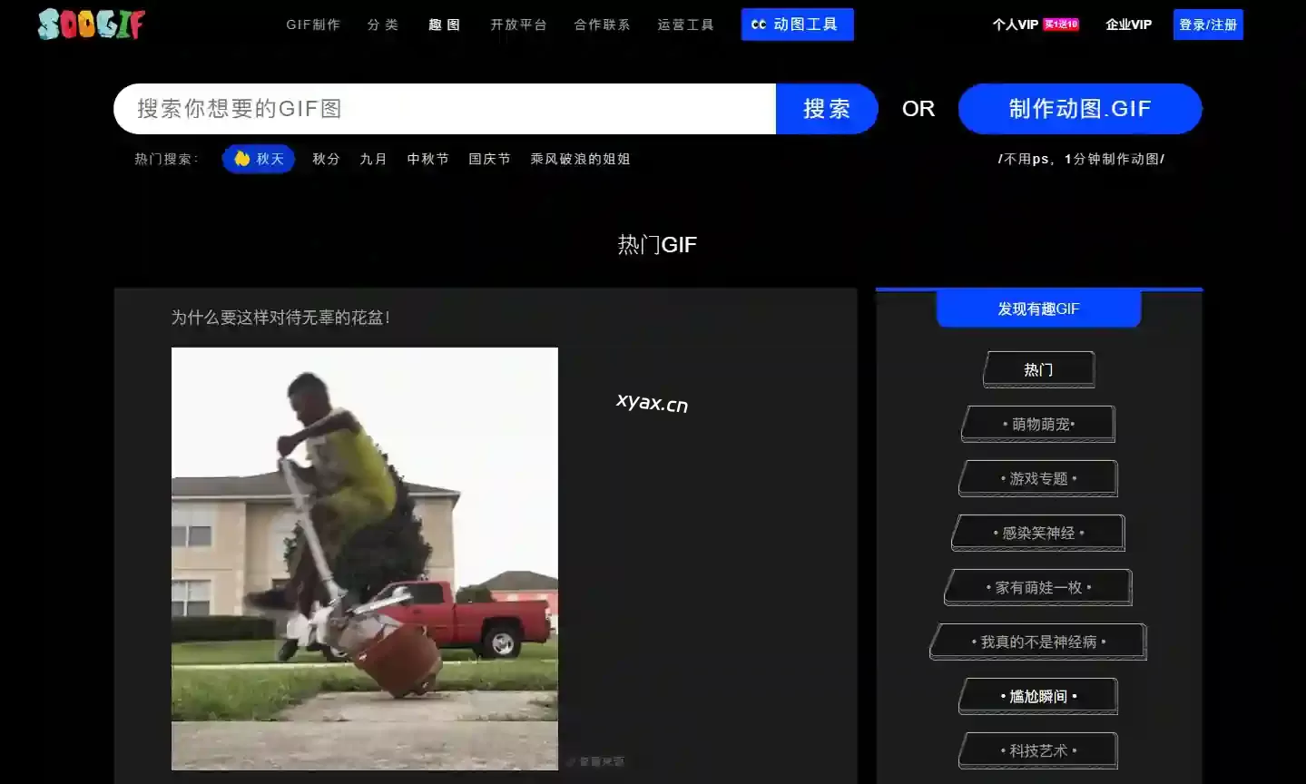This screenshot has height=784, width=1306.
Task: Choose the 萌物萌宠 category
Action: pyautogui.click(x=1038, y=424)
